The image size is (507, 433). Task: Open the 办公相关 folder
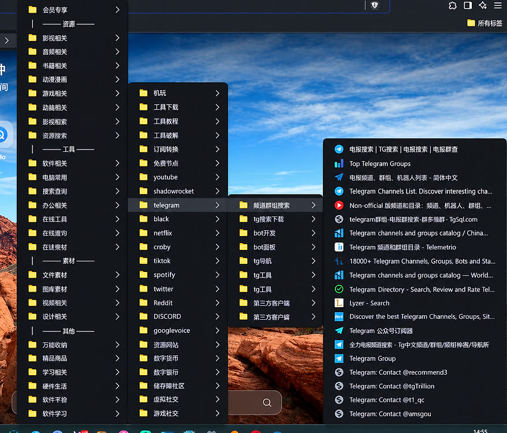(72, 206)
